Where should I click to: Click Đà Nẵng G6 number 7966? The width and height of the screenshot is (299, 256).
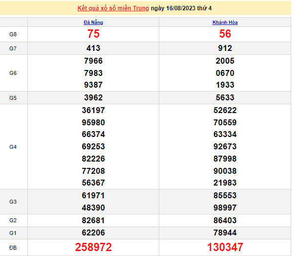93,61
